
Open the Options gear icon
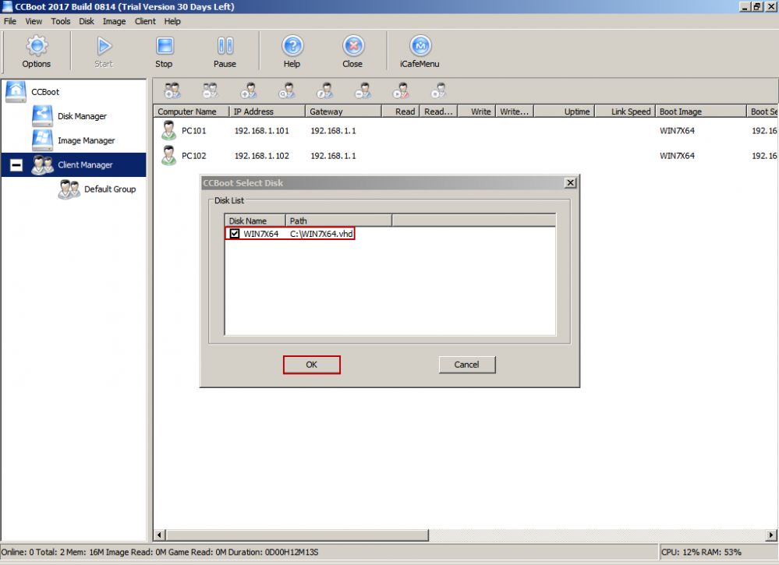37,46
